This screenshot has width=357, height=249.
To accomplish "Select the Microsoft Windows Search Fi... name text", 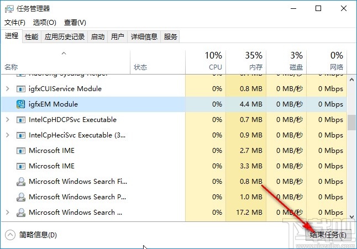I will 78,182.
